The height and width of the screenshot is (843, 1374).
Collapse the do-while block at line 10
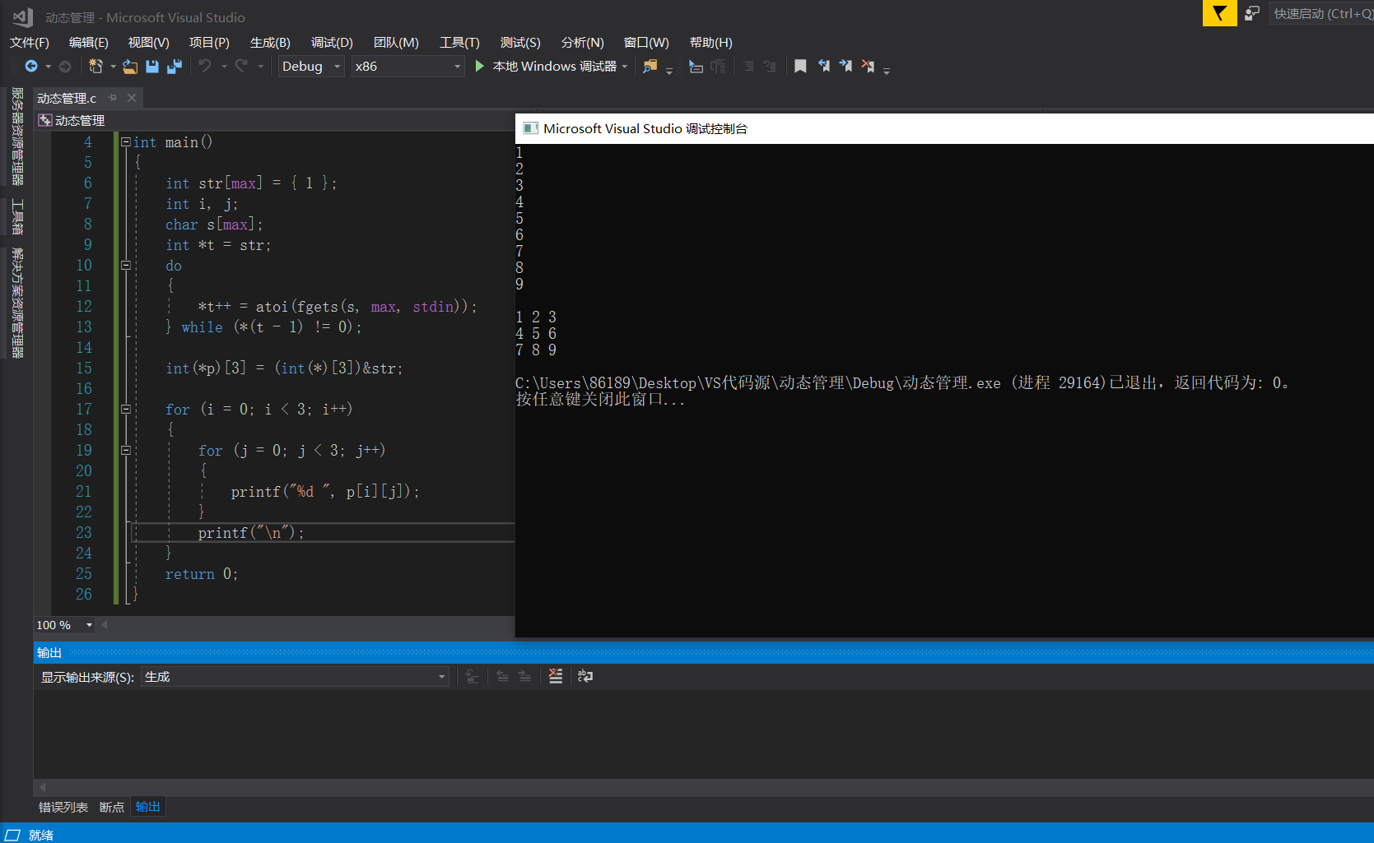pyautogui.click(x=126, y=266)
